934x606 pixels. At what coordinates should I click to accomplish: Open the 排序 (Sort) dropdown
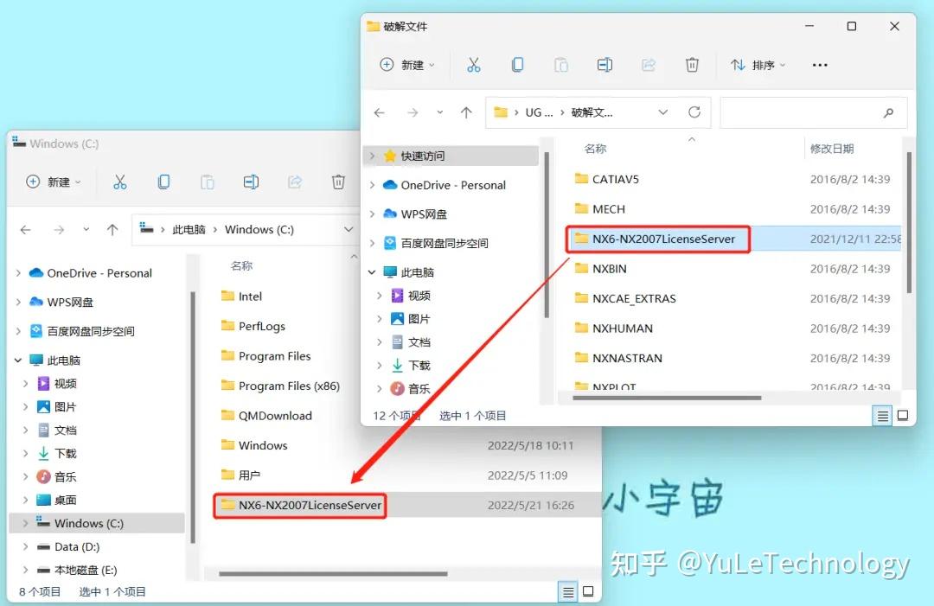758,65
